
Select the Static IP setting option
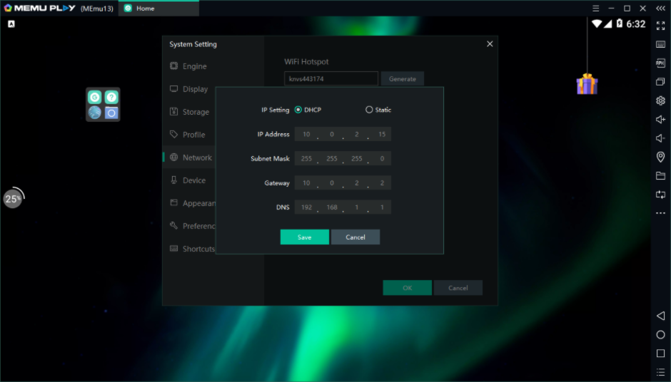point(369,110)
